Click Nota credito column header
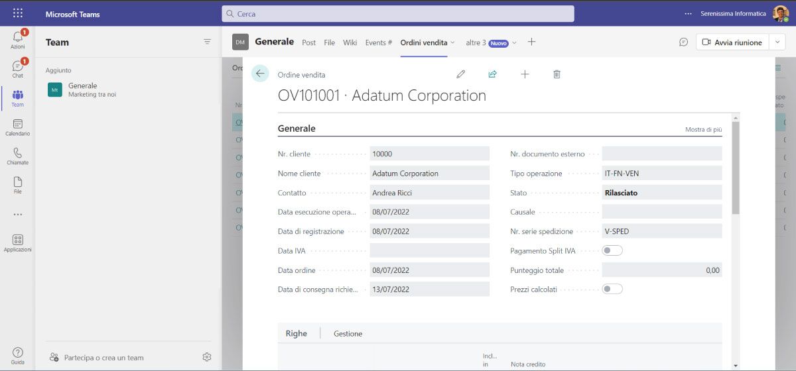 pos(528,364)
